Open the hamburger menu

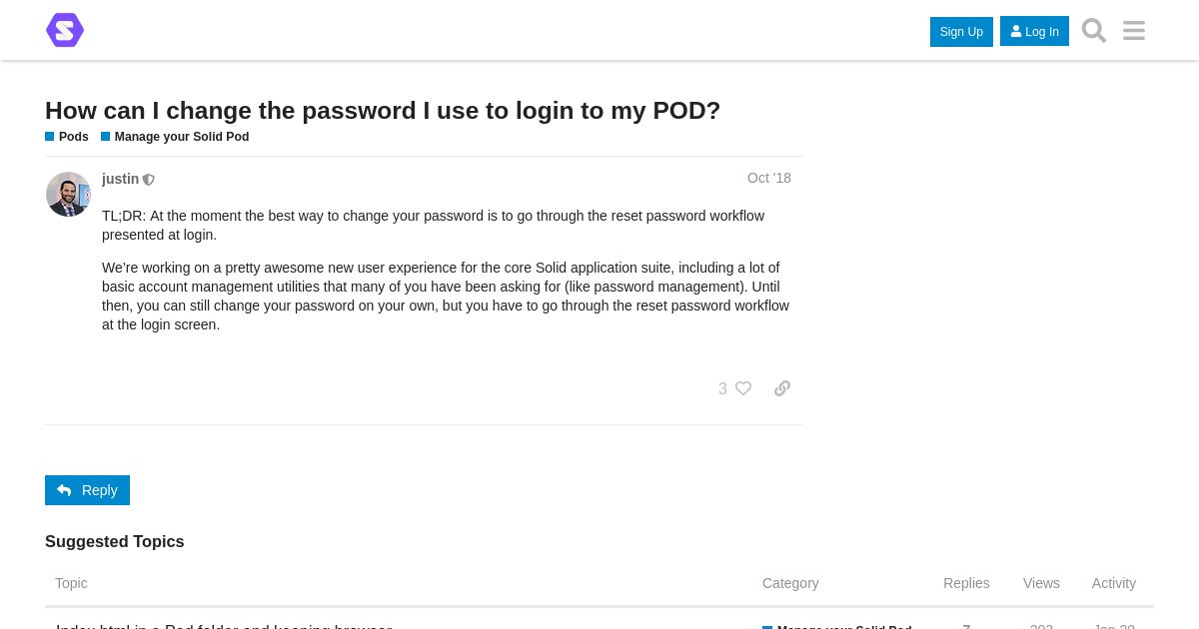click(1134, 31)
